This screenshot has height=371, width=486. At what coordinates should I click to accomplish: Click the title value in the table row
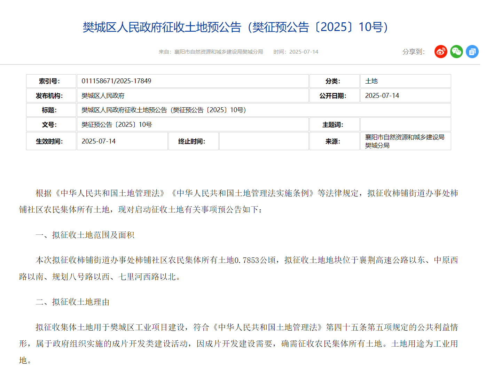[164, 110]
